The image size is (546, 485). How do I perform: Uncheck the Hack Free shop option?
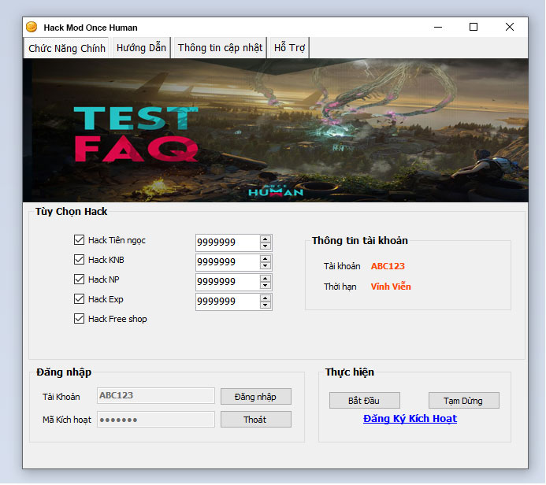(x=79, y=319)
